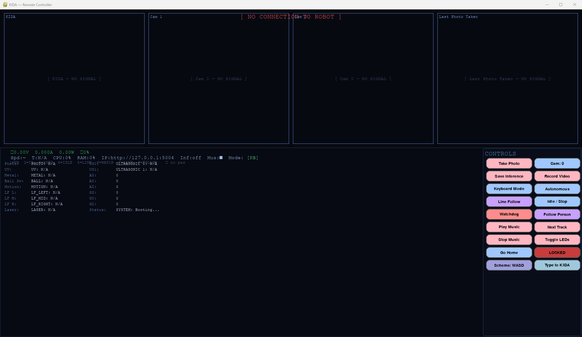Click the "MOTION: N/A" sensor value
This screenshot has width=582, height=337.
tap(45, 187)
